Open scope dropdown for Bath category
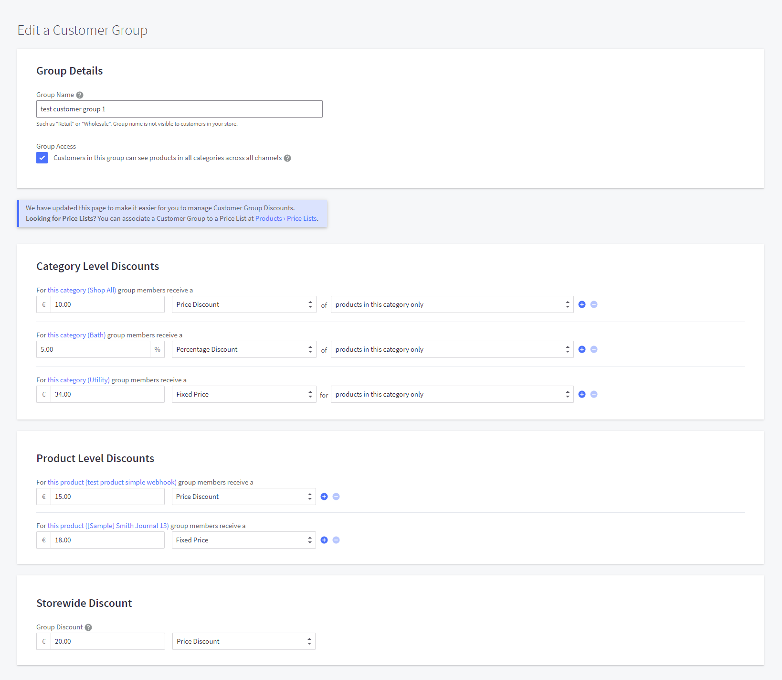The height and width of the screenshot is (680, 782). click(x=452, y=349)
